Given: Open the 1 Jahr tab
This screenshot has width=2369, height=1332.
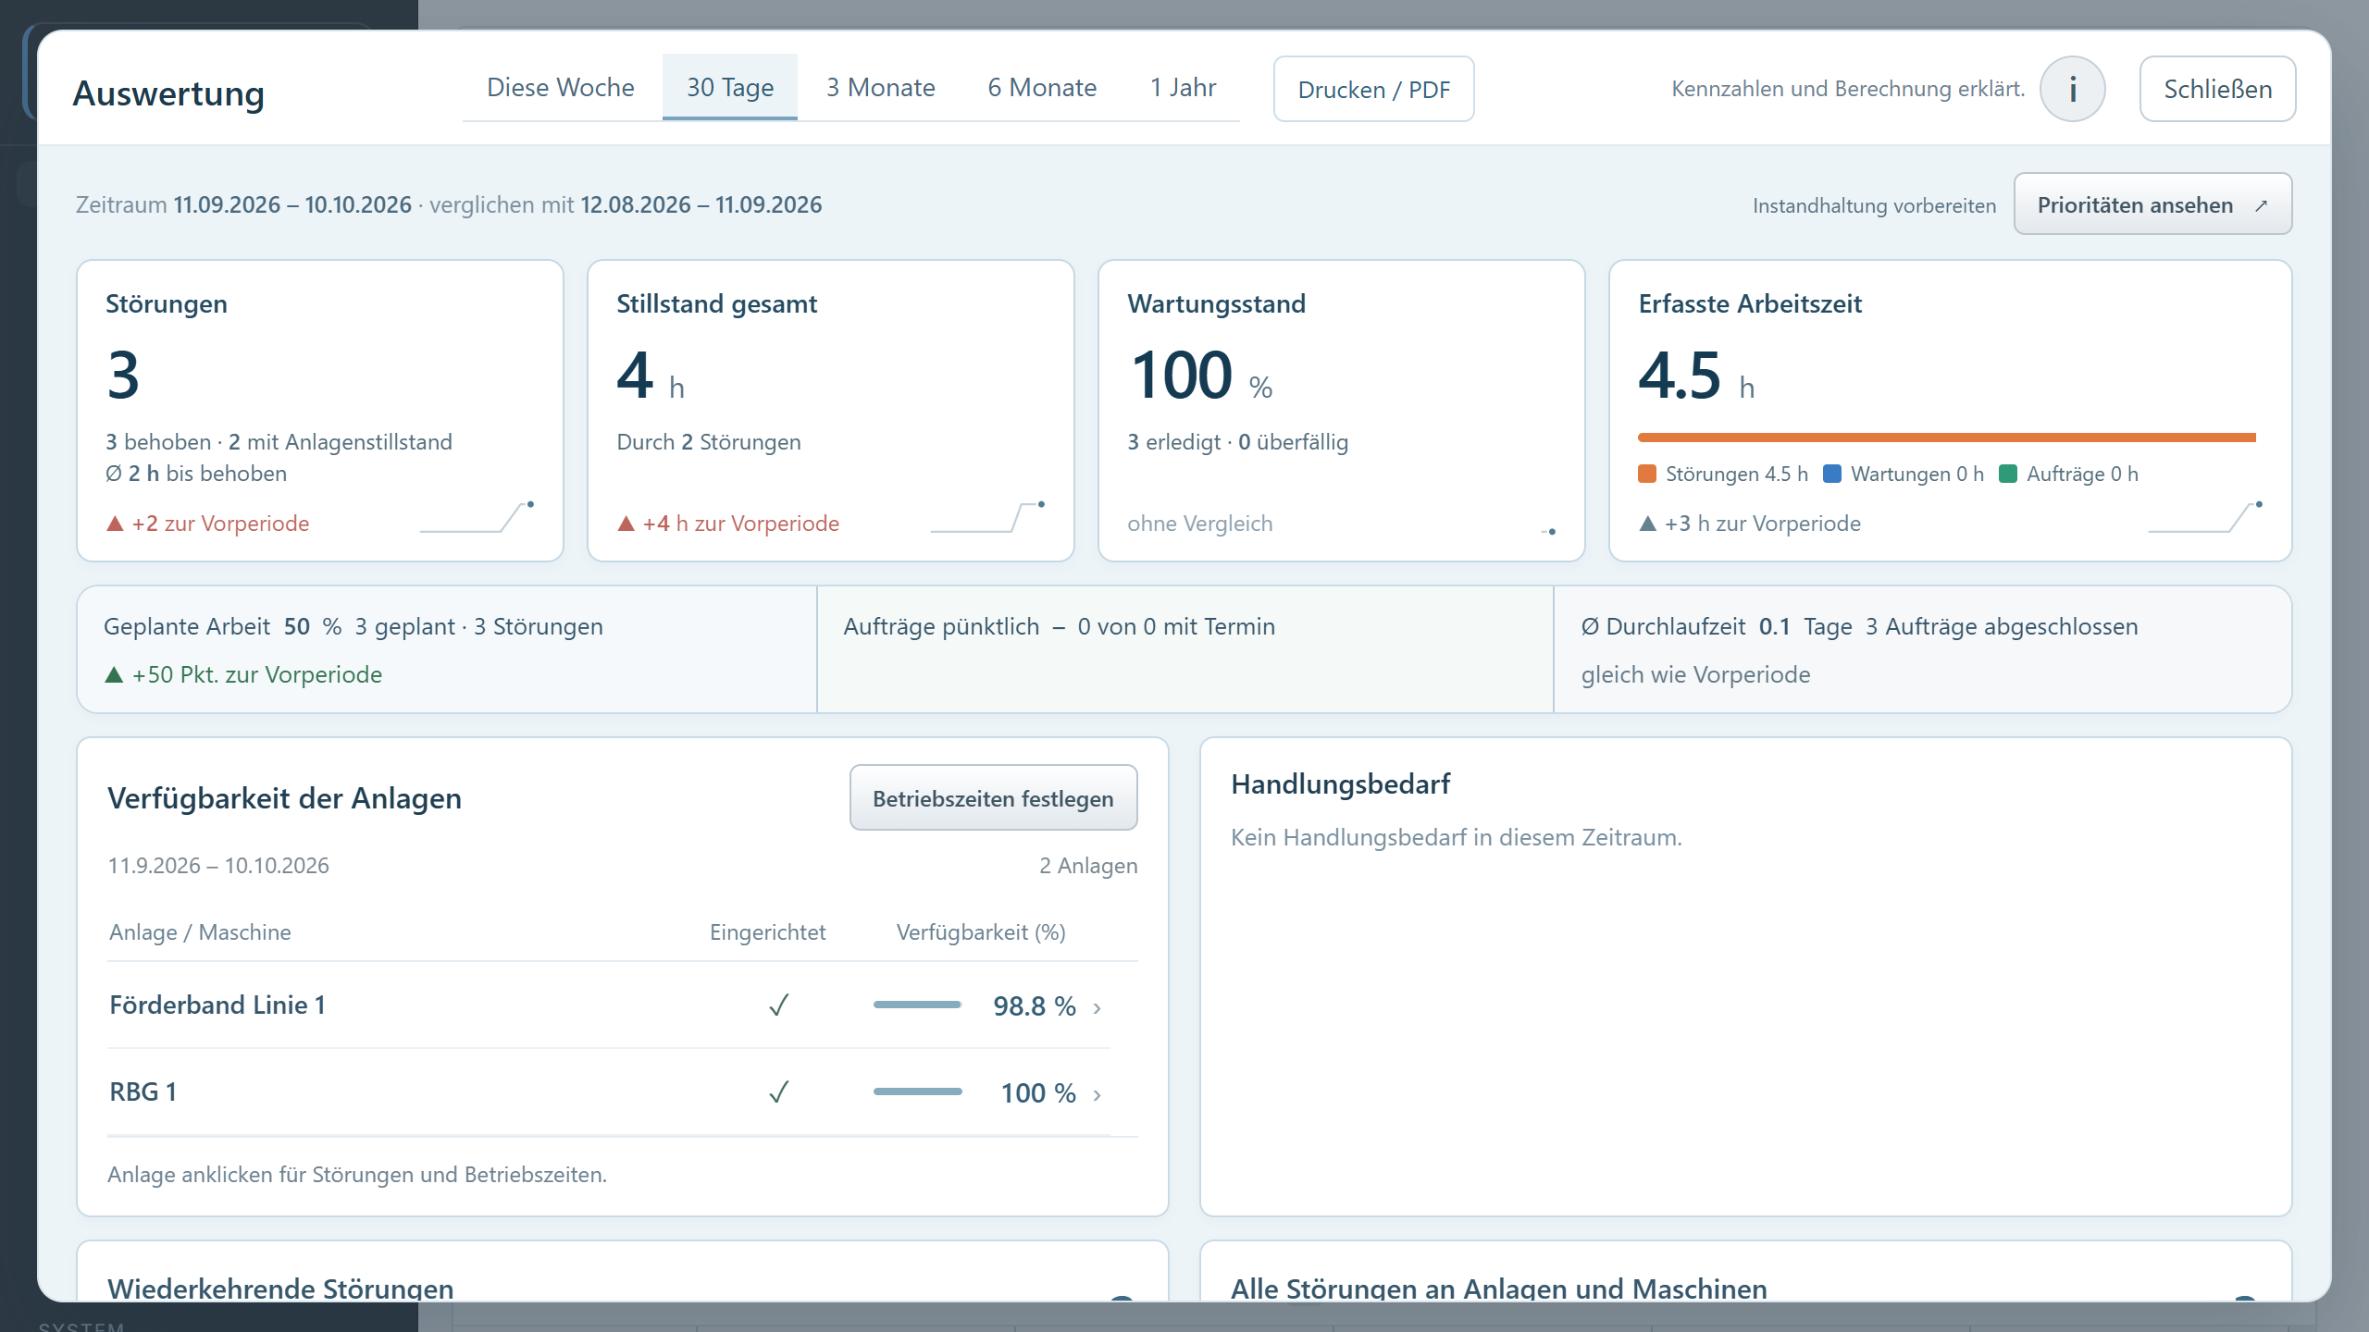Looking at the screenshot, I should [x=1183, y=88].
